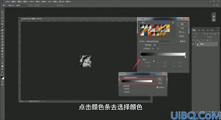
Task: Select the Quick Selection tool
Action: coord(2,21)
